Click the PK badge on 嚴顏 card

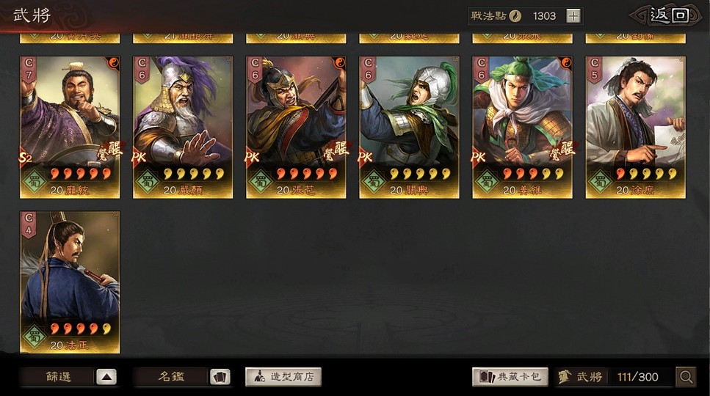(x=139, y=157)
